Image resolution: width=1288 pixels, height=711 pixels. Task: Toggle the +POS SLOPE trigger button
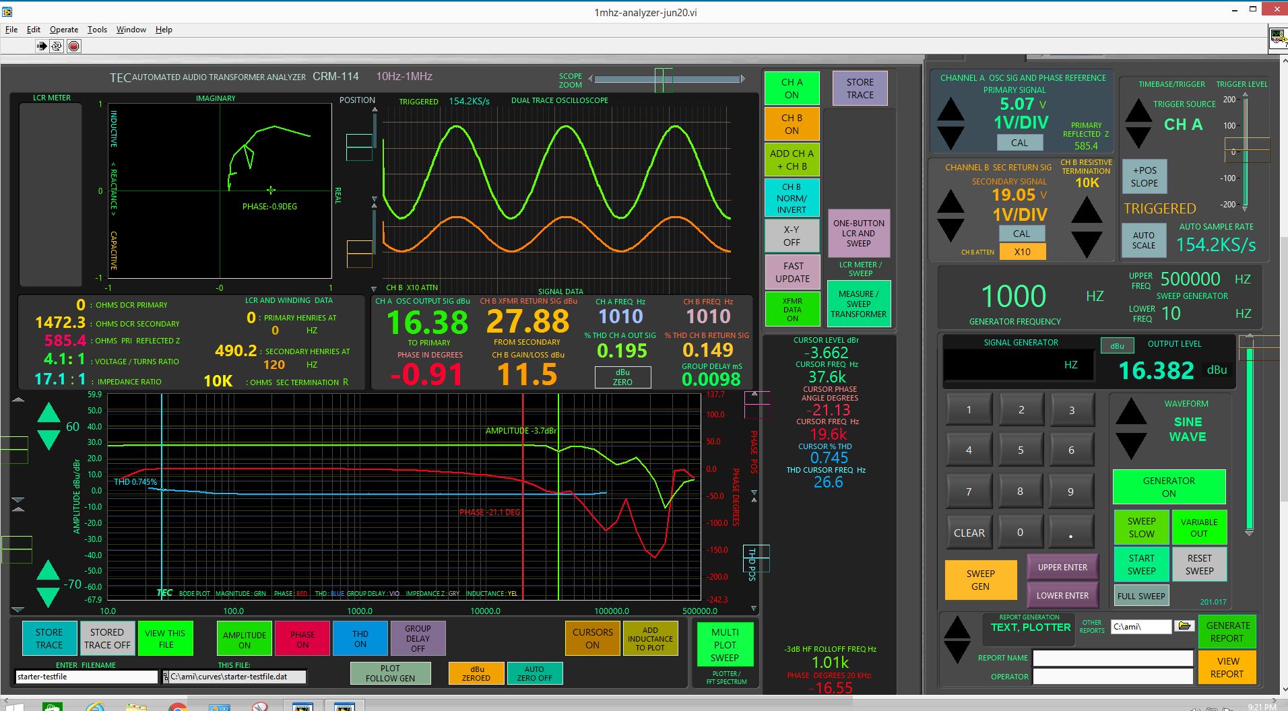(x=1145, y=176)
